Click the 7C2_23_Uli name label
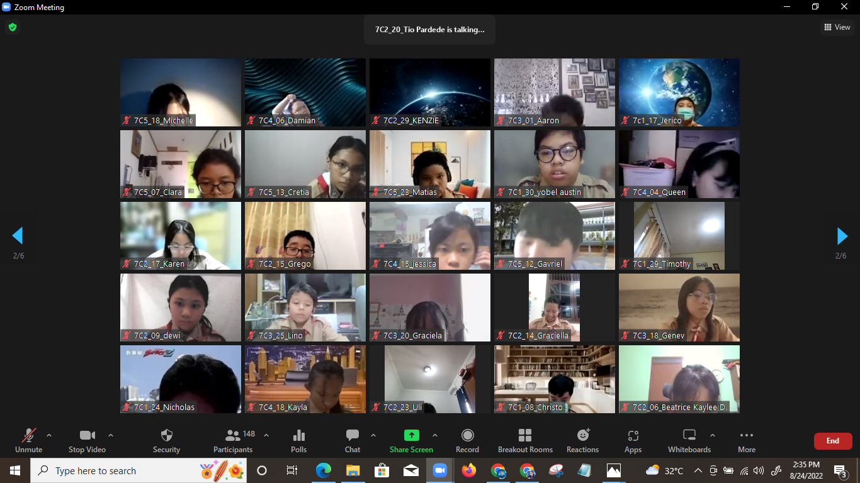Viewport: 860px width, 483px height. [x=402, y=407]
